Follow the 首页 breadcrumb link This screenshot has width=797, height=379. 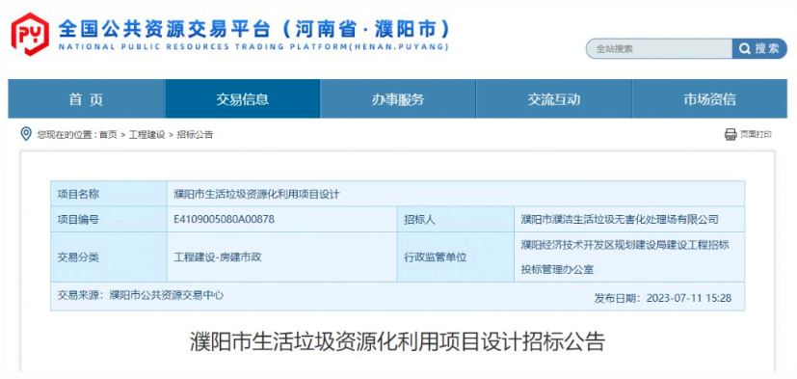coord(108,135)
